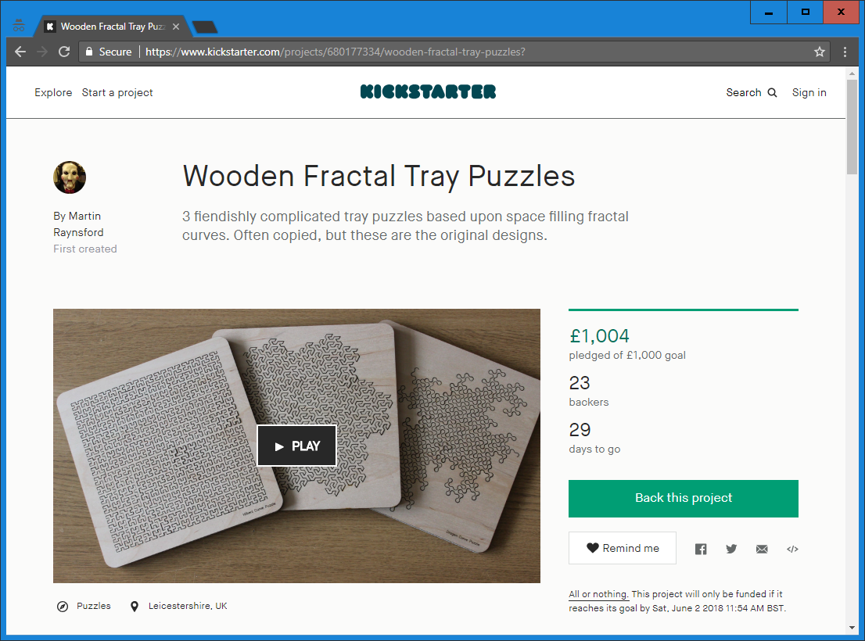Click the Sign in link

click(809, 92)
